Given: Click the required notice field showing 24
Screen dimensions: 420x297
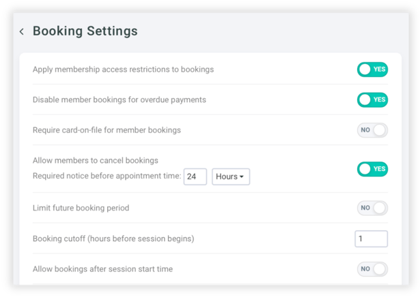Looking at the screenshot, I should tap(195, 177).
